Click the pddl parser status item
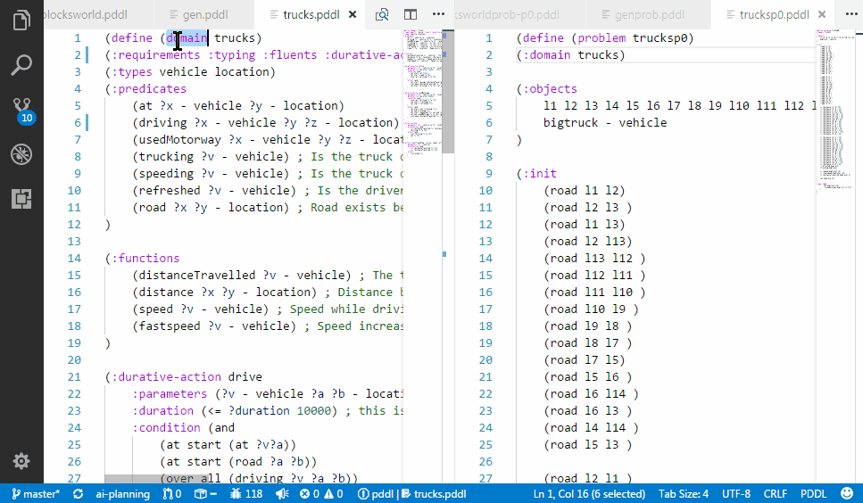The height and width of the screenshot is (503, 863). pos(376,494)
